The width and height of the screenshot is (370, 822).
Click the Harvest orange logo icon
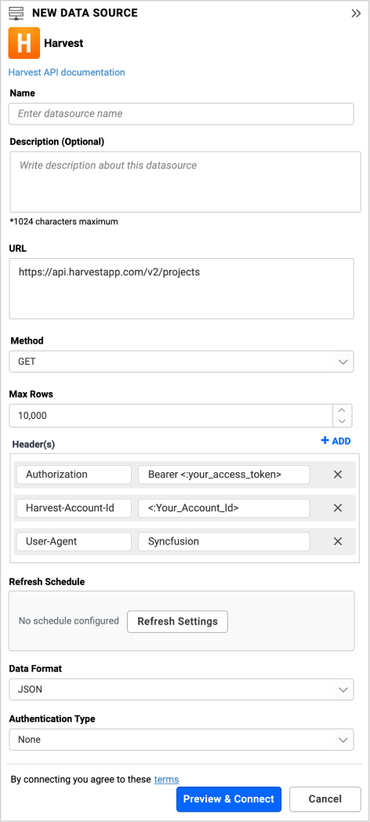coord(24,43)
